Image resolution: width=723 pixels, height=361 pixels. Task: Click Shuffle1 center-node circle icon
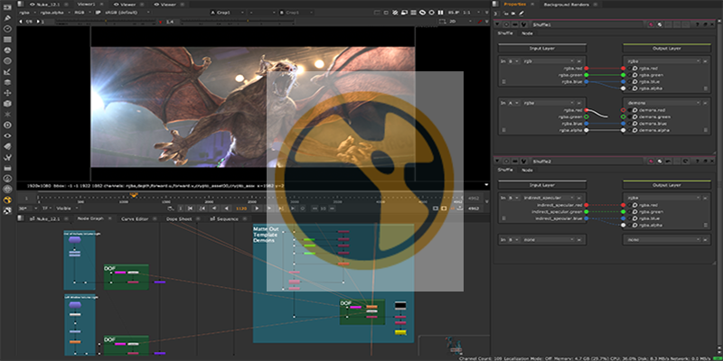click(x=506, y=25)
